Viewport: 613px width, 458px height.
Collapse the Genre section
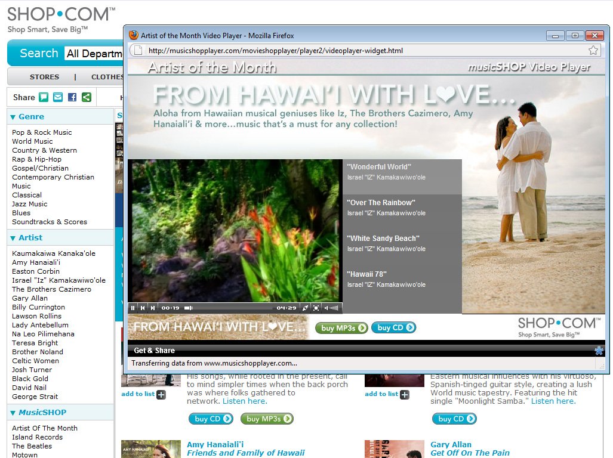click(x=13, y=117)
